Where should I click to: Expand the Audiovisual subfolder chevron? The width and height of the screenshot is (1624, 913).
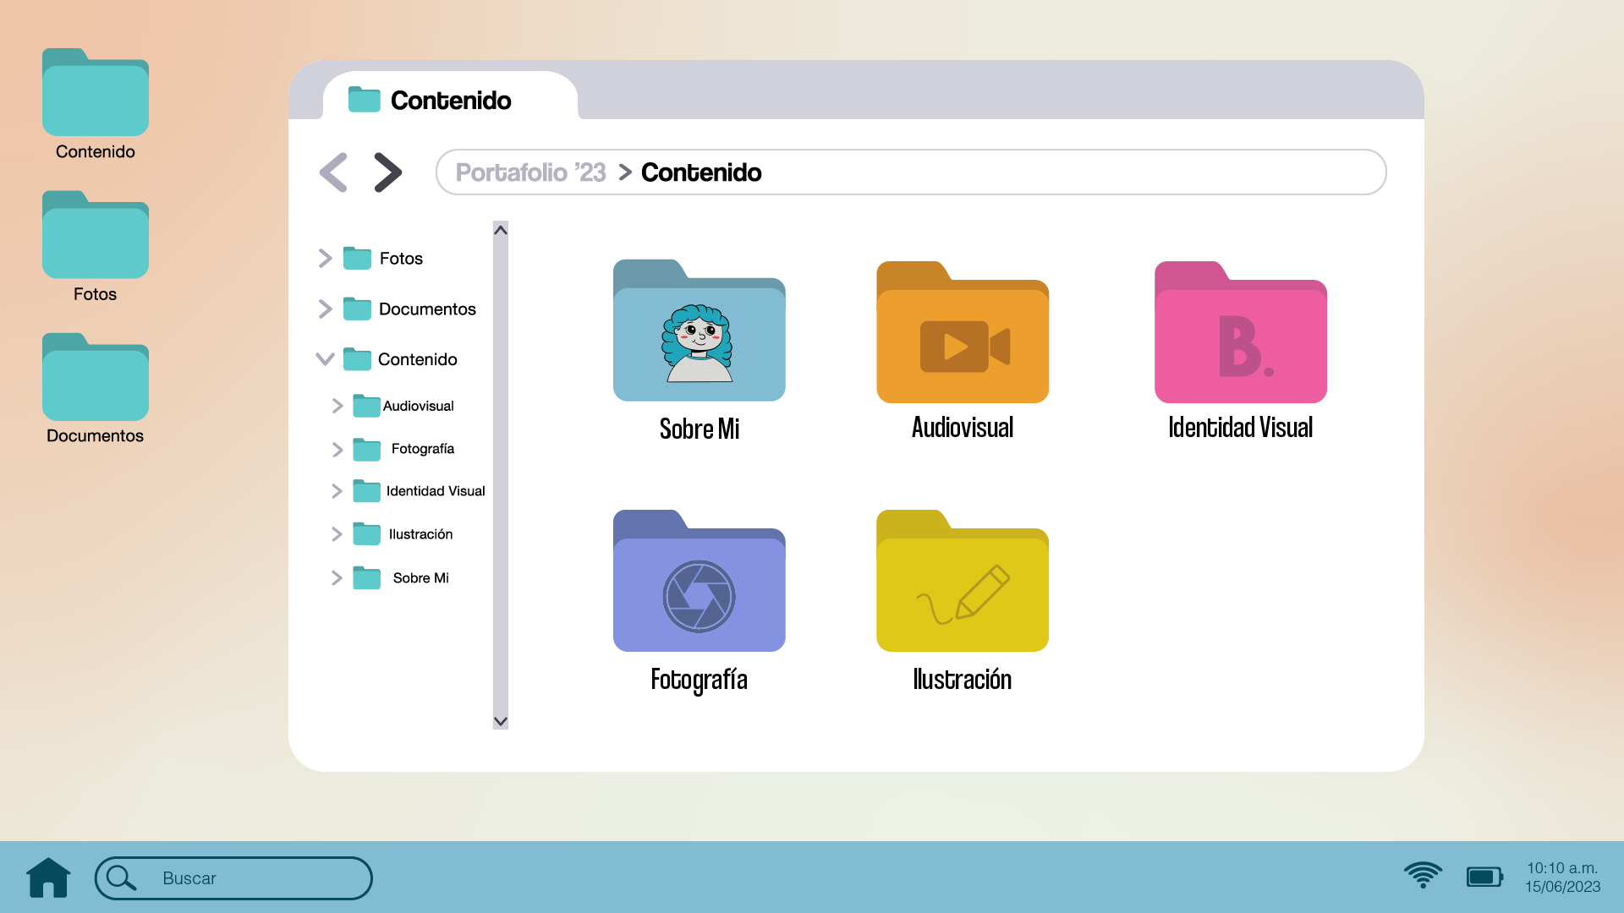337,406
